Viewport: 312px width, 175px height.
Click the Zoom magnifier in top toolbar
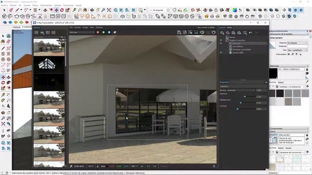(x=103, y=10)
